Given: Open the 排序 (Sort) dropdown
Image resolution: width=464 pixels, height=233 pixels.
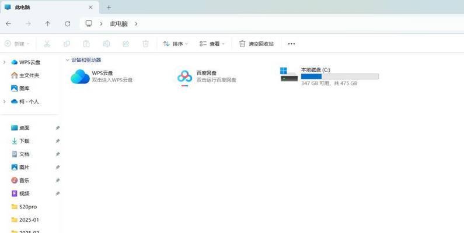Looking at the screenshot, I should coord(175,44).
